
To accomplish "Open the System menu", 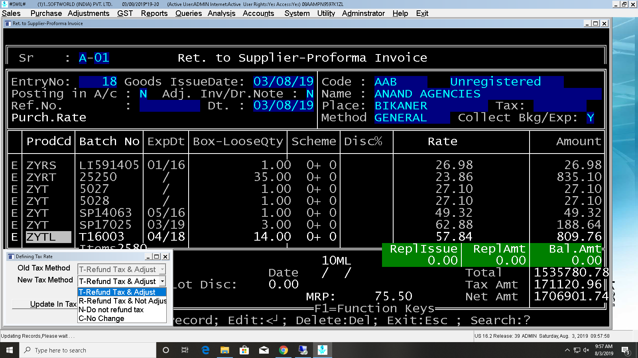I will pos(297,13).
